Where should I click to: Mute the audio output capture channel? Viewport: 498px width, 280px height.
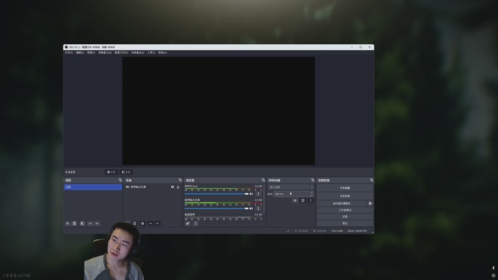[x=251, y=208]
